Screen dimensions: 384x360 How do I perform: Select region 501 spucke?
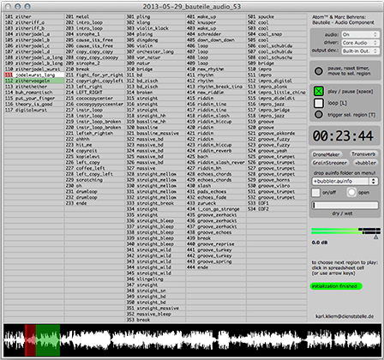coord(277,16)
